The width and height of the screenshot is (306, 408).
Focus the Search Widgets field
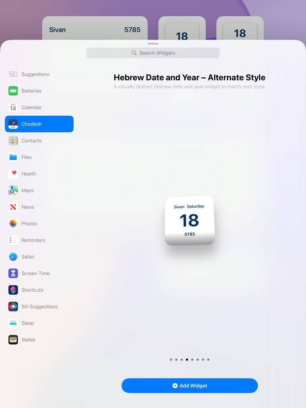(x=153, y=53)
